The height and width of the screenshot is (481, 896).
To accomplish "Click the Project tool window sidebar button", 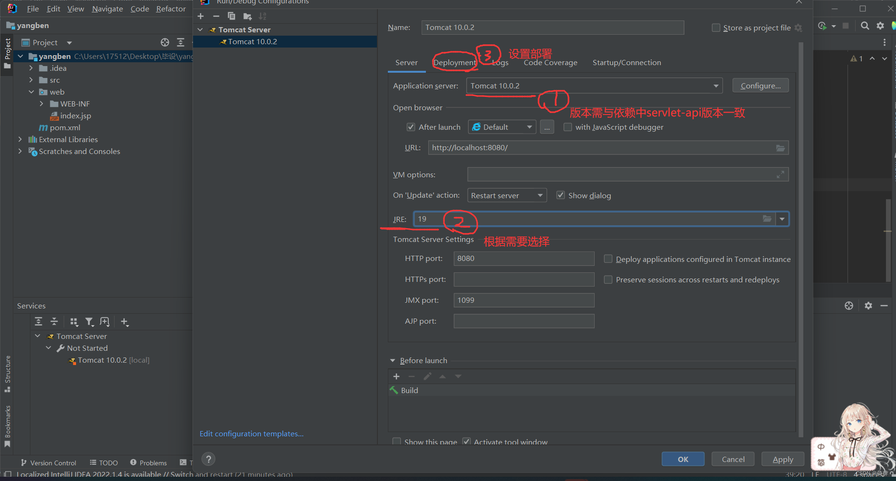I will coord(7,53).
